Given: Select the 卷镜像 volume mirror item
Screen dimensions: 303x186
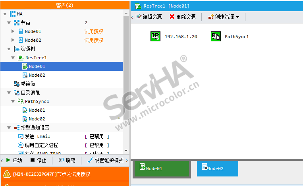Looking at the screenshot, I should click(x=27, y=84).
